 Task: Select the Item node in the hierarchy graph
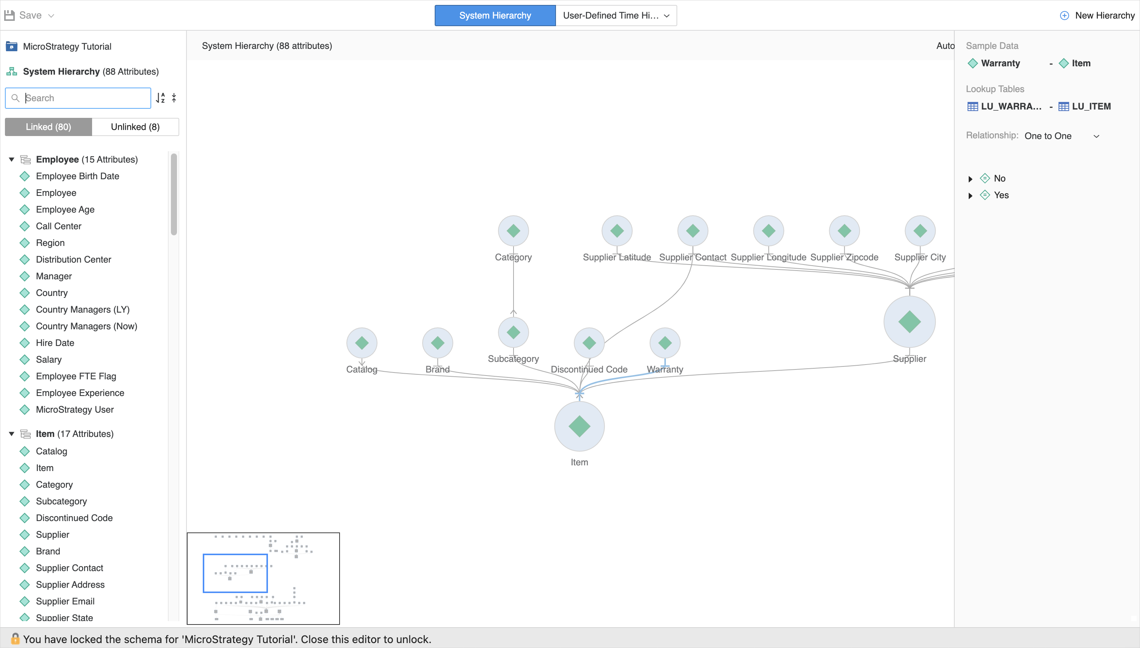579,426
